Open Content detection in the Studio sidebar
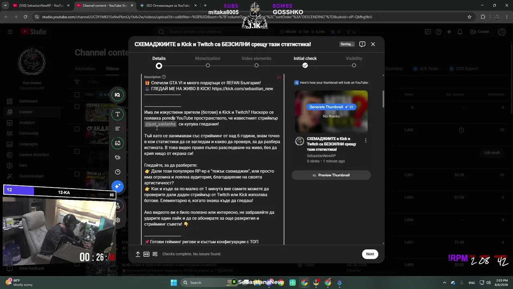This screenshot has width=513, height=289. coord(34,155)
